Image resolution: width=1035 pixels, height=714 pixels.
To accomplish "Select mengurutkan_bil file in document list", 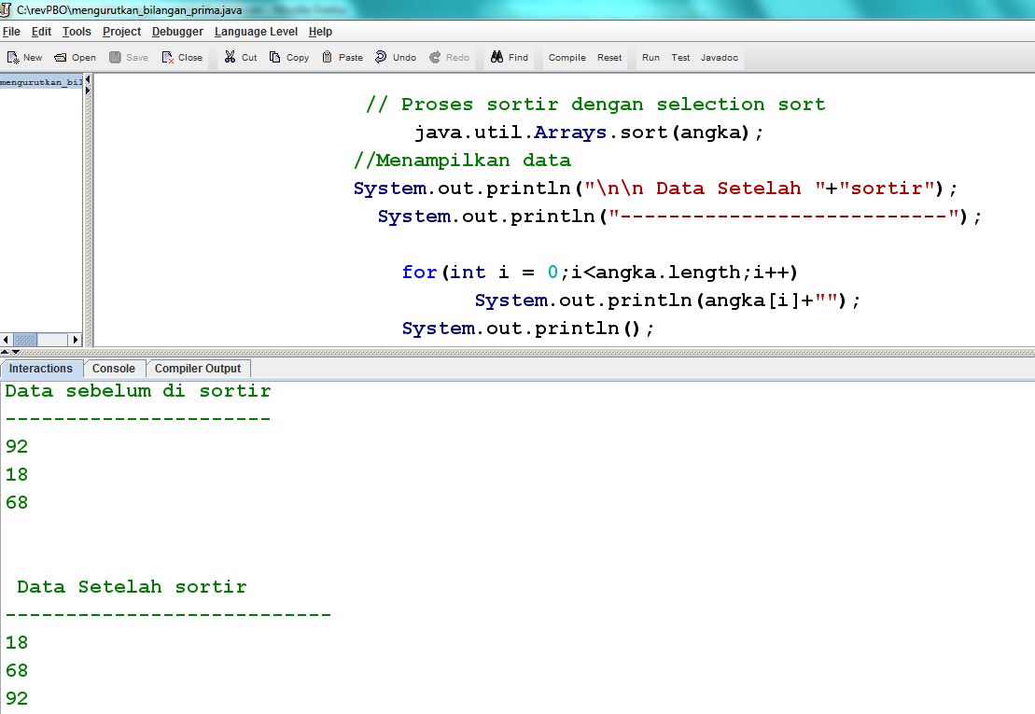I will tap(42, 82).
